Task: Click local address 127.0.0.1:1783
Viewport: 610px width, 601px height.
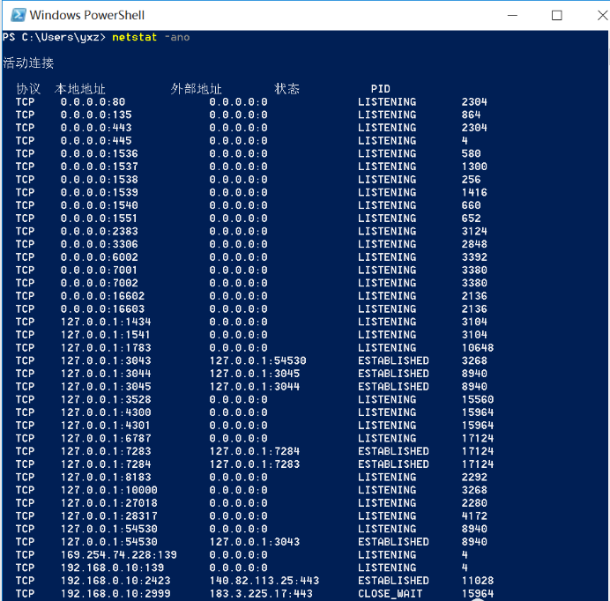Action: pos(106,348)
